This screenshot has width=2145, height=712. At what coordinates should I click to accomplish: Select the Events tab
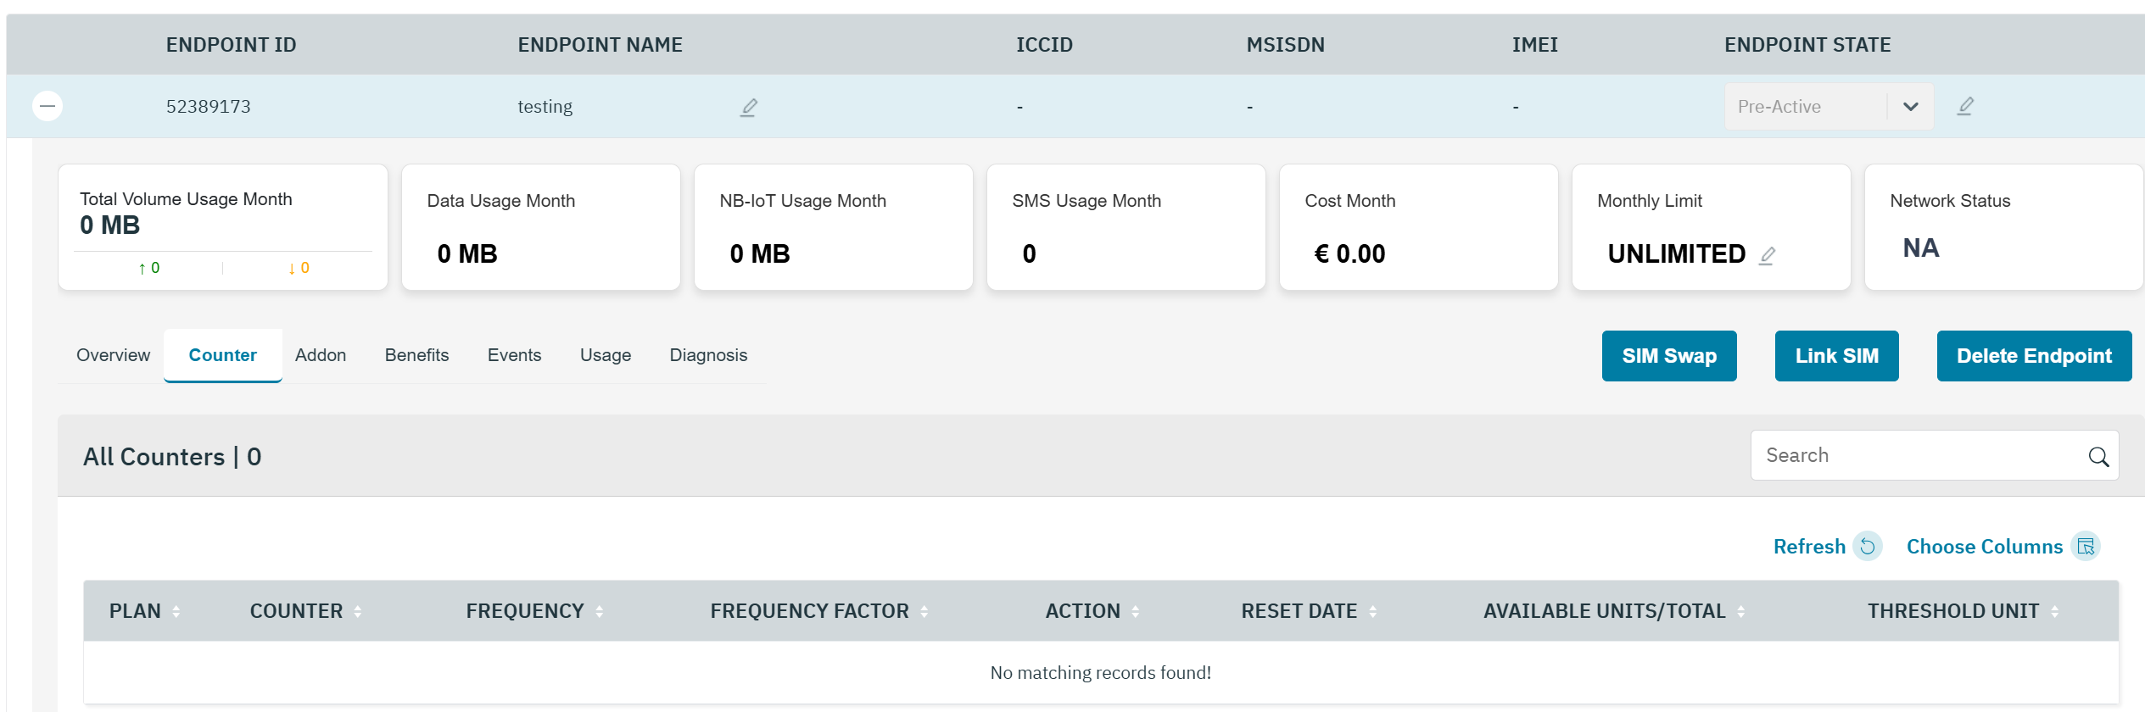tap(514, 355)
